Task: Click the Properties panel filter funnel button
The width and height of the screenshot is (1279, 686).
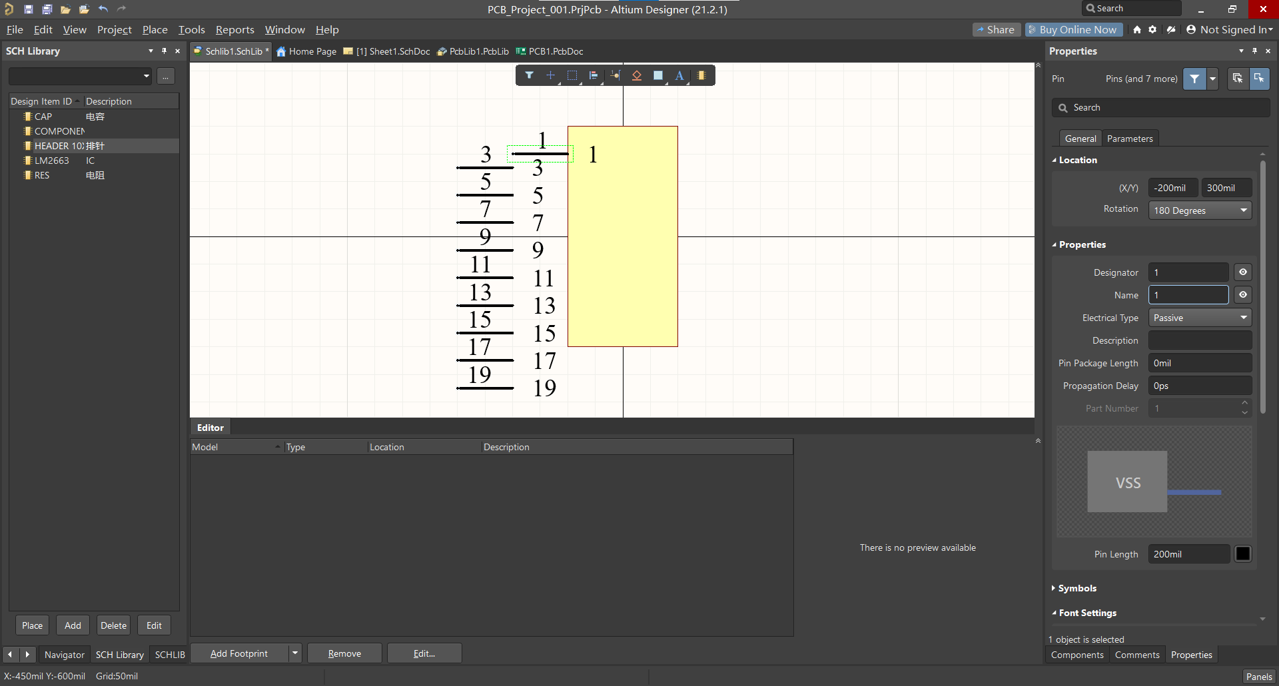Action: coord(1194,79)
